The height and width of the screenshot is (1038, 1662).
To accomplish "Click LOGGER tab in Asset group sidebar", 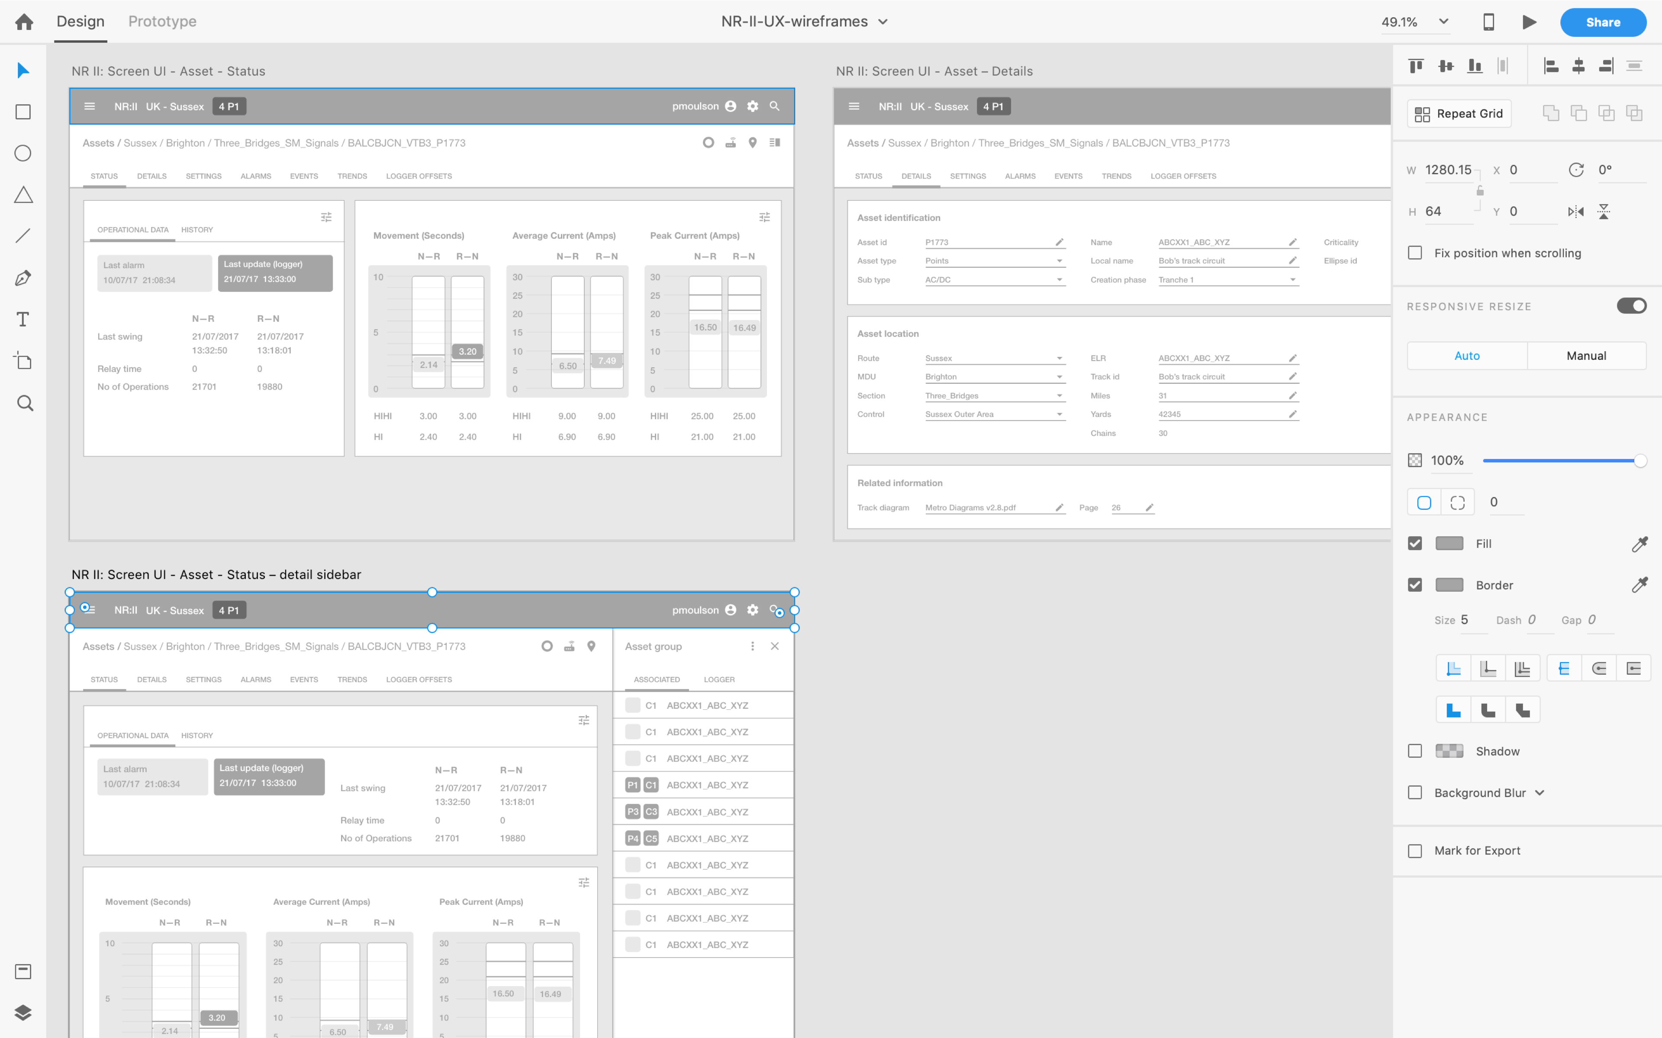I will (719, 679).
